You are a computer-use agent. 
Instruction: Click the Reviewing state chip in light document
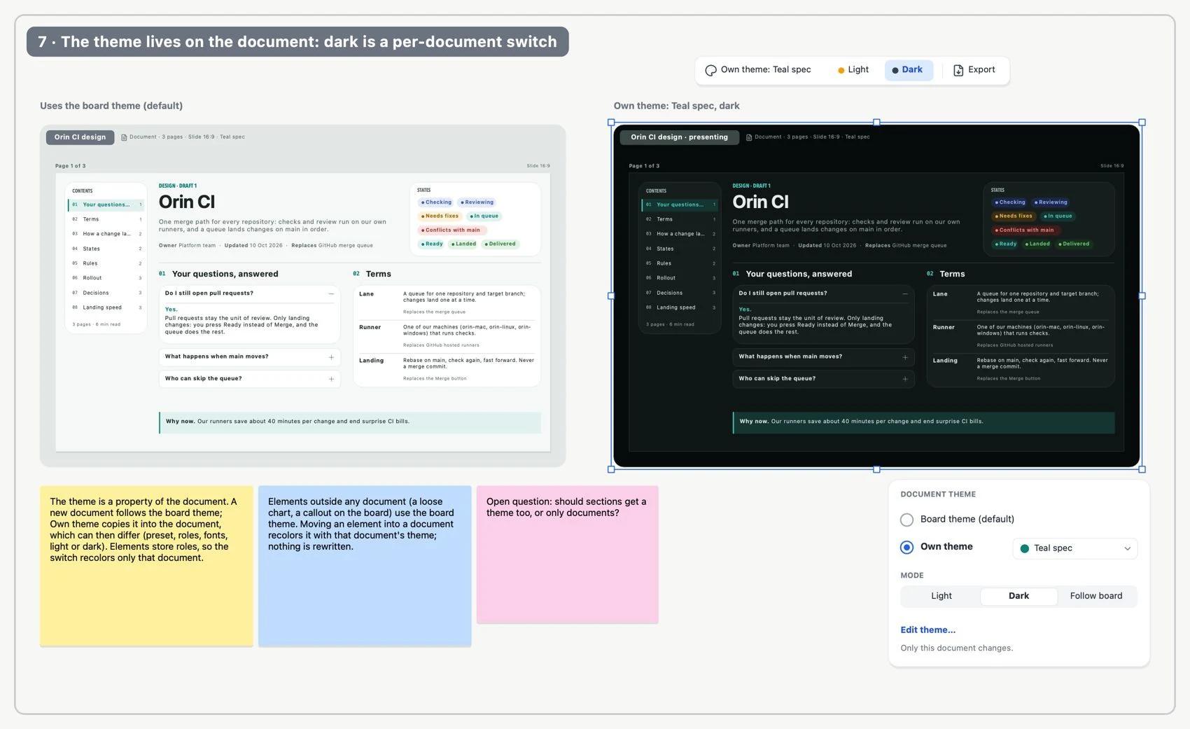coord(477,202)
